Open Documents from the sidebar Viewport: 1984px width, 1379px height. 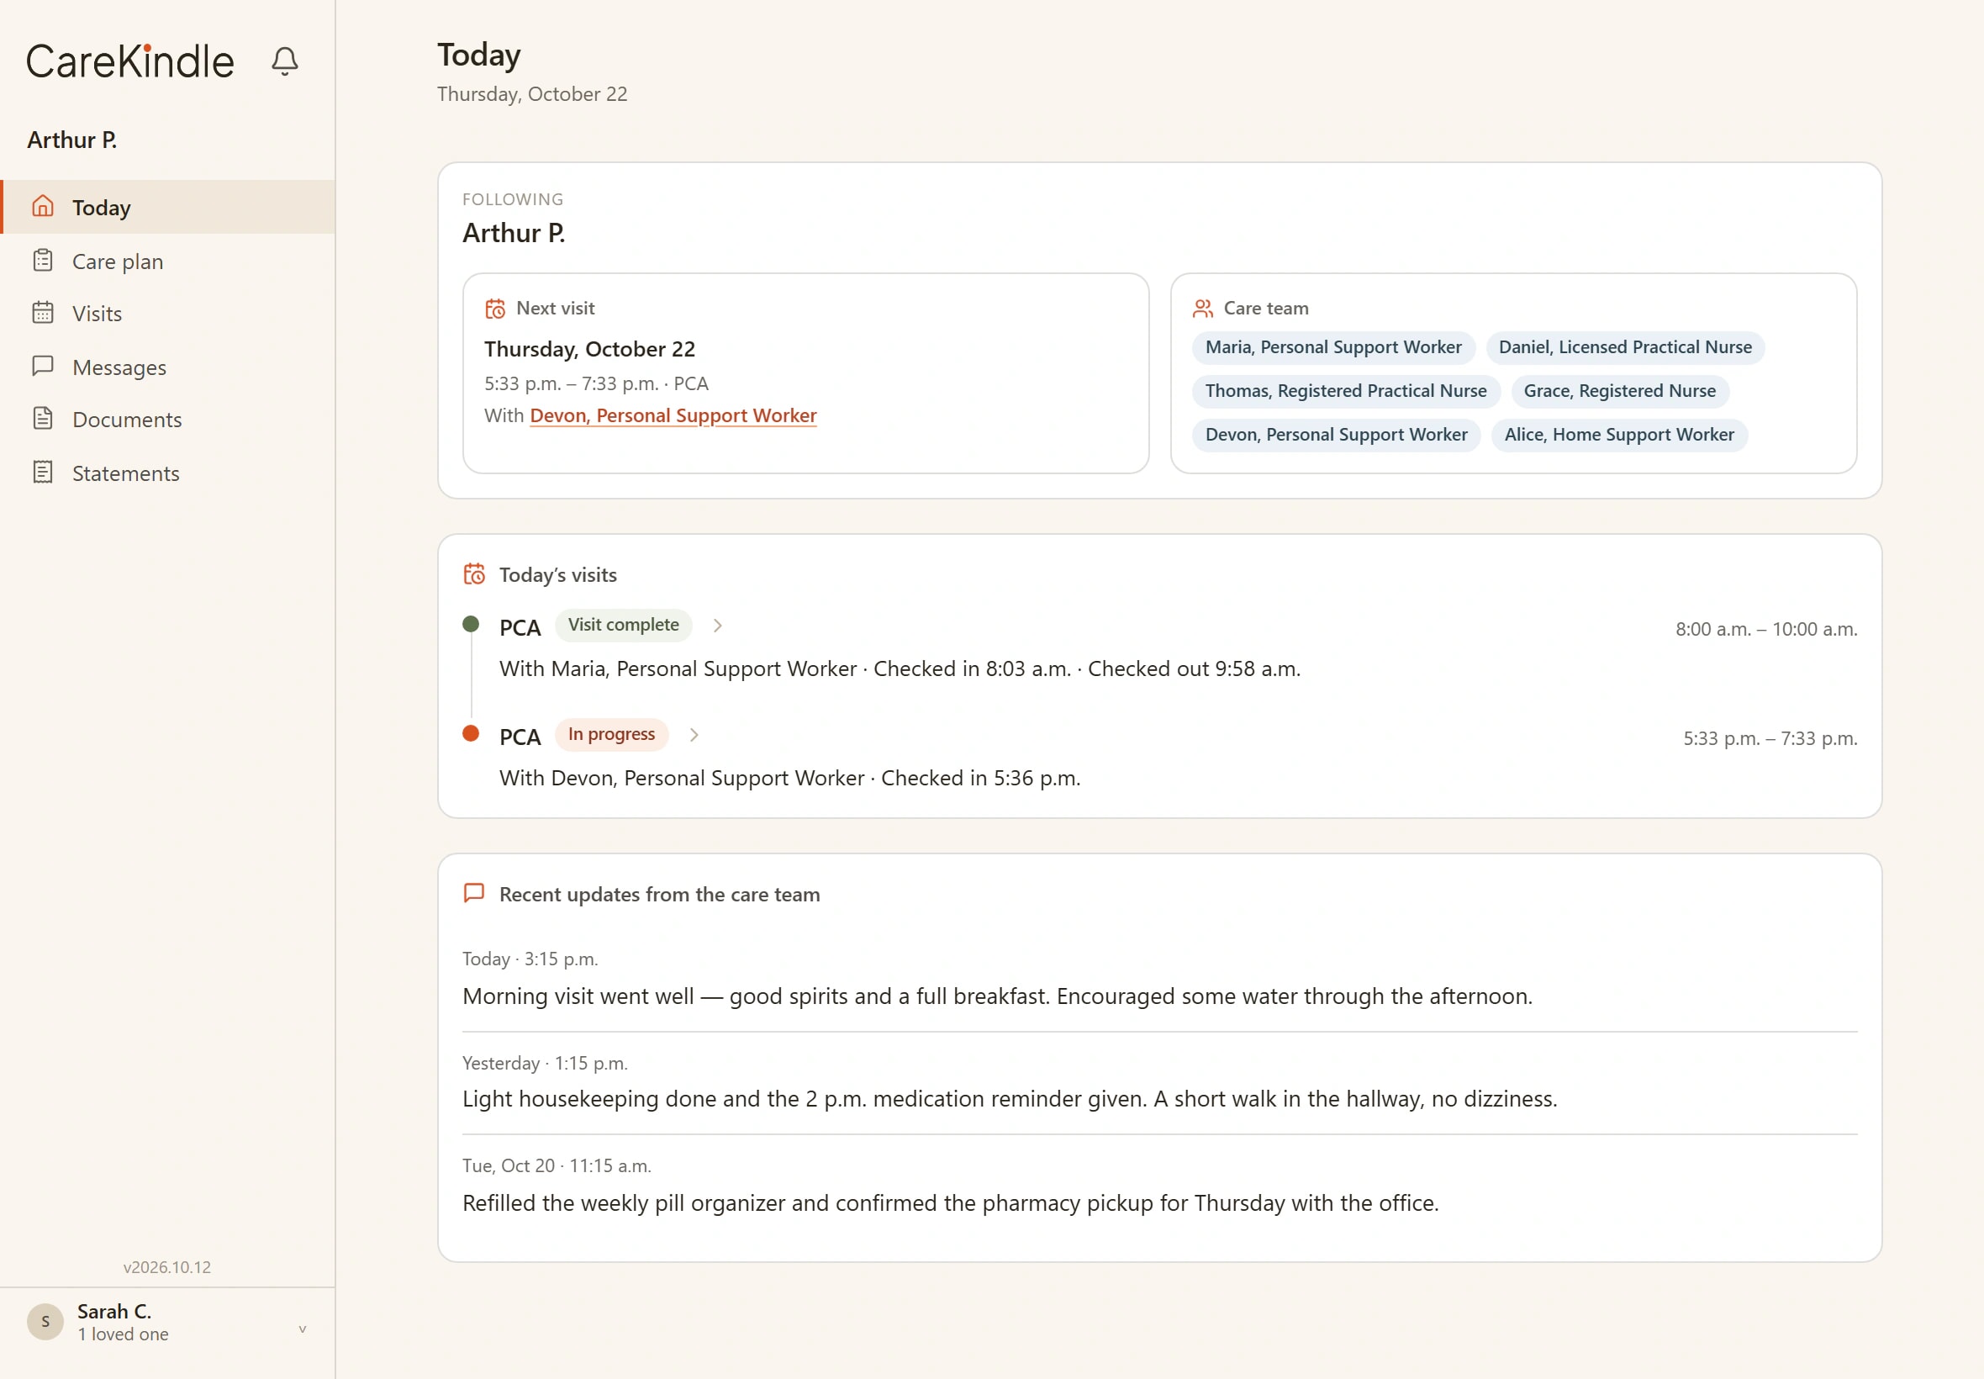point(168,420)
